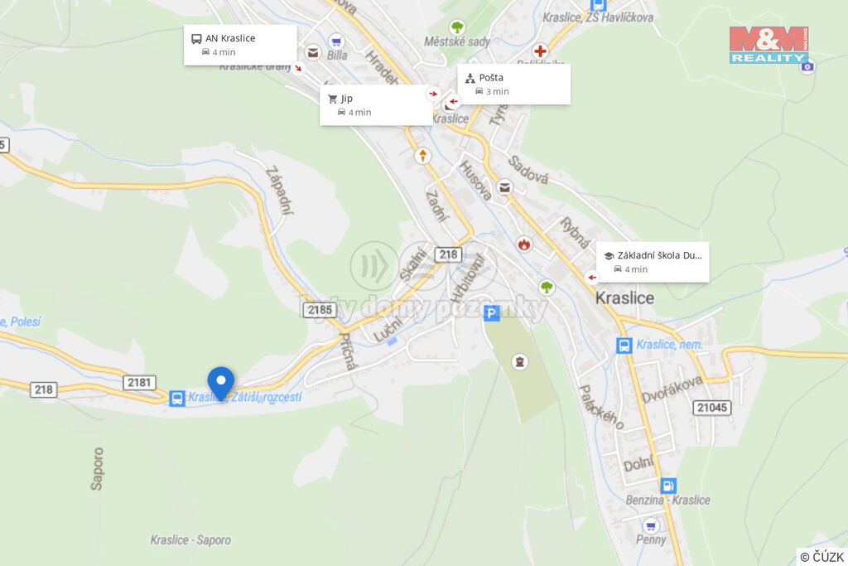Screen dimensions: 848x566
Task: Click the Kraslice, nem. bus stop icon
Action: coord(624,346)
